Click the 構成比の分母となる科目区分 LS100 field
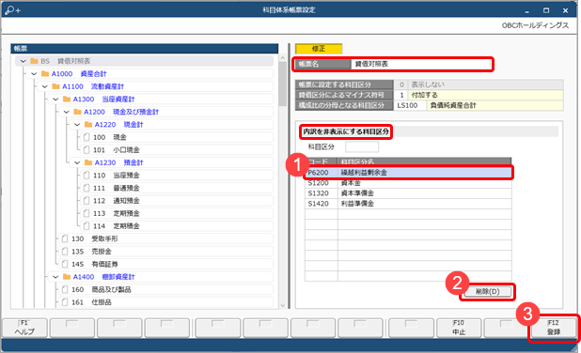 (409, 105)
